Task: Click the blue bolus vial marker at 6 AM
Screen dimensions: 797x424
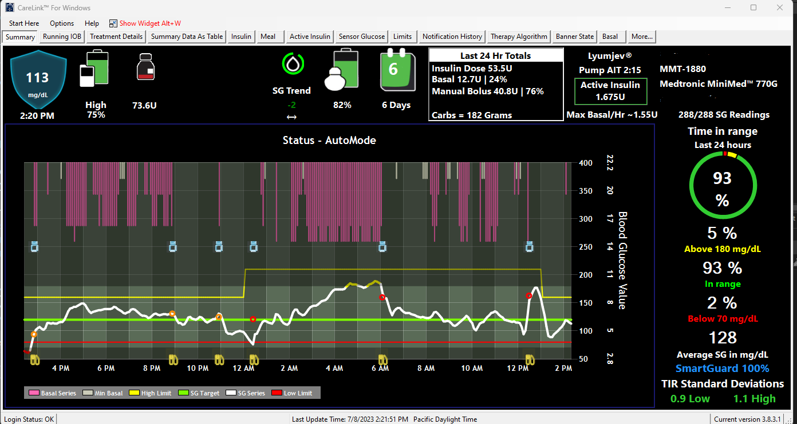Action: pos(382,247)
